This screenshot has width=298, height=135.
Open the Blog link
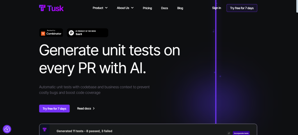click(x=180, y=8)
